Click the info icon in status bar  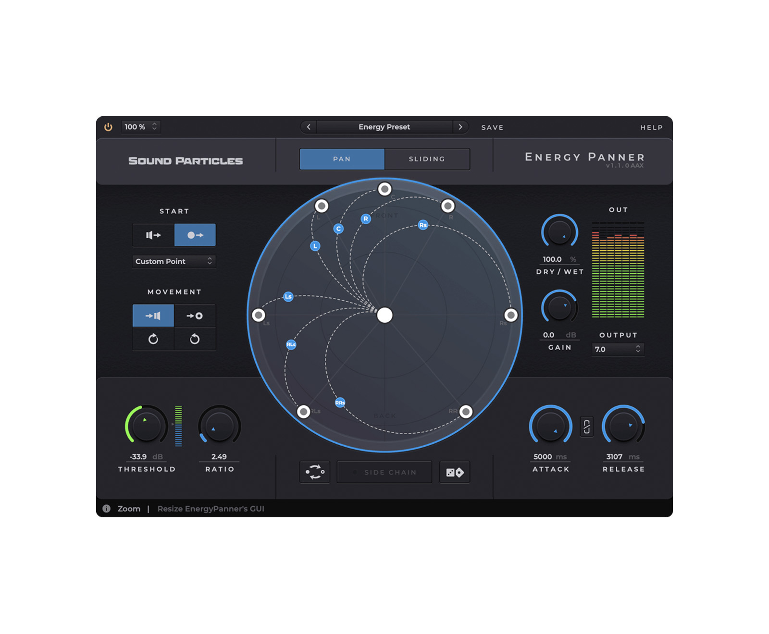(x=107, y=509)
